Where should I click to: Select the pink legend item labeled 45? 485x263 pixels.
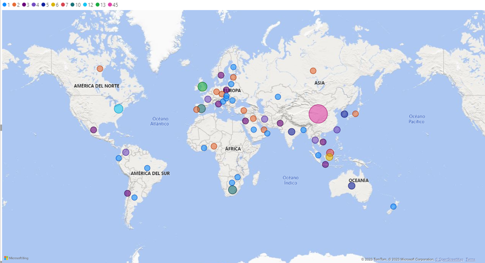pyautogui.click(x=113, y=5)
